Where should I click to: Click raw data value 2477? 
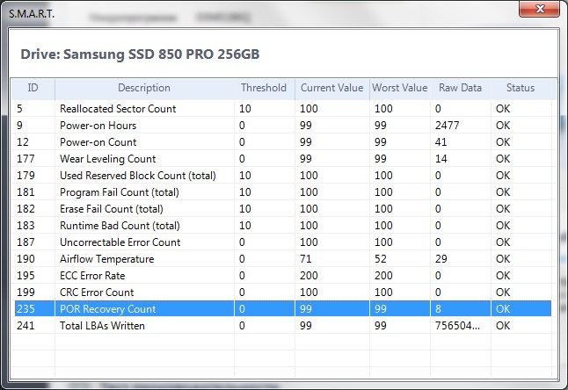[447, 126]
